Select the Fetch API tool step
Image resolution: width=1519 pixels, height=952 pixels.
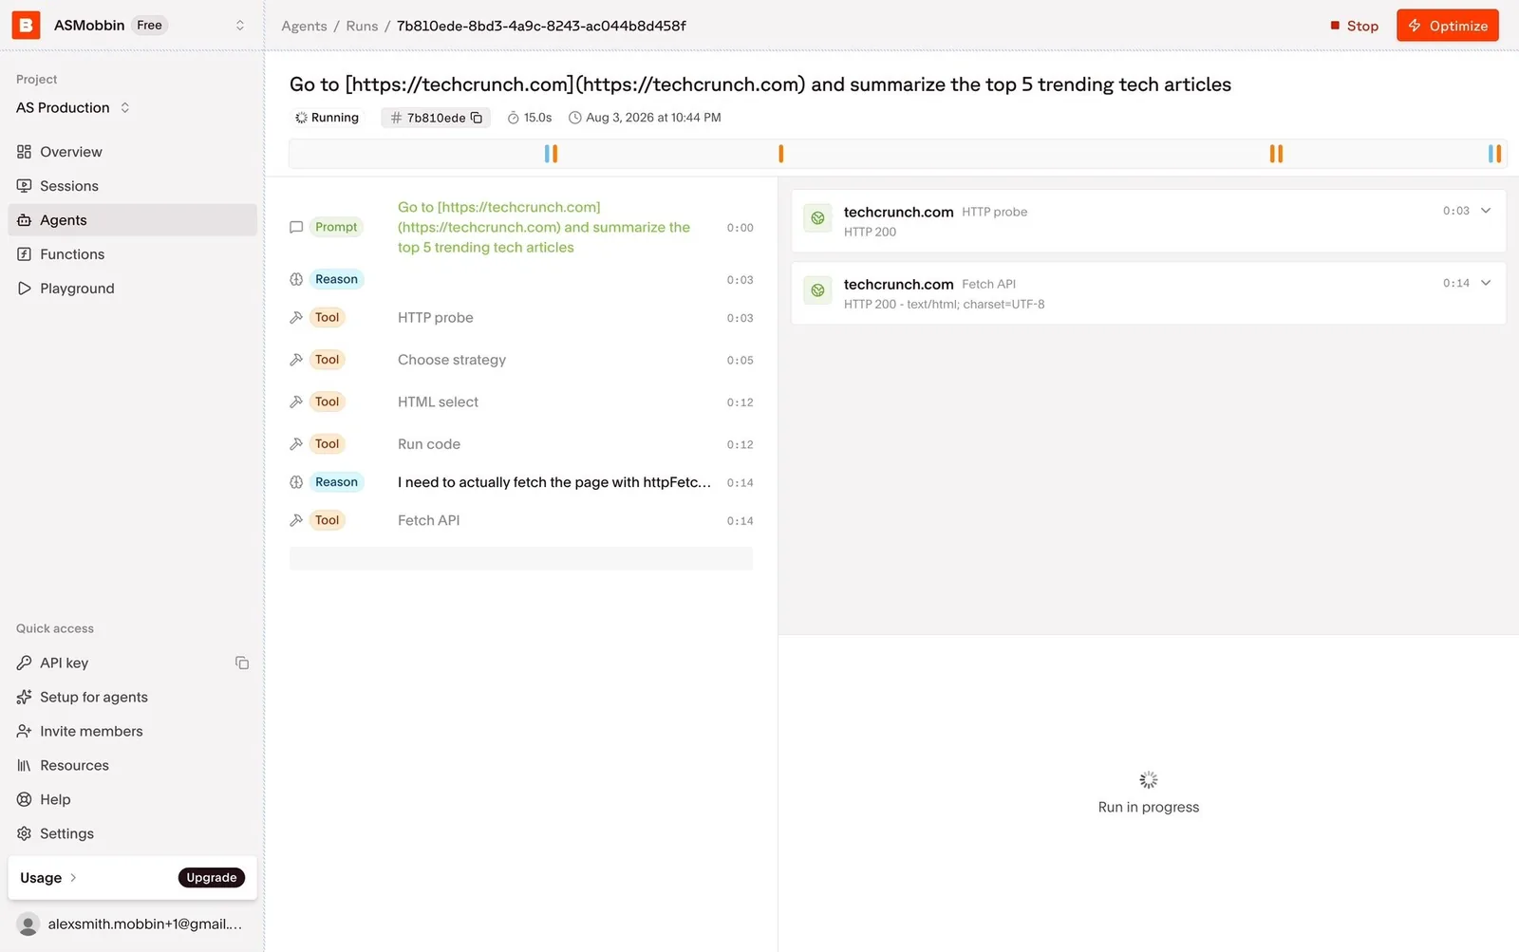(521, 520)
